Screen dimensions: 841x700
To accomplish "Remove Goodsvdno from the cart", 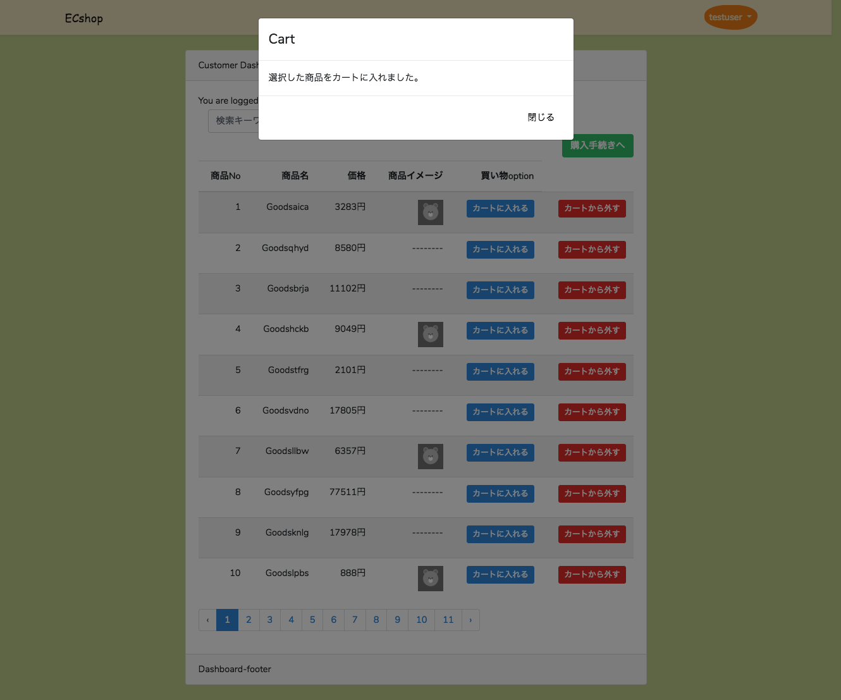I will pos(592,412).
